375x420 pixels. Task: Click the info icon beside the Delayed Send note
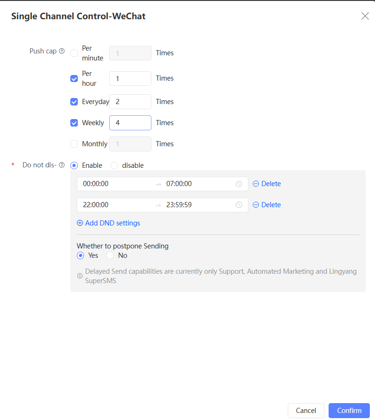(x=80, y=276)
